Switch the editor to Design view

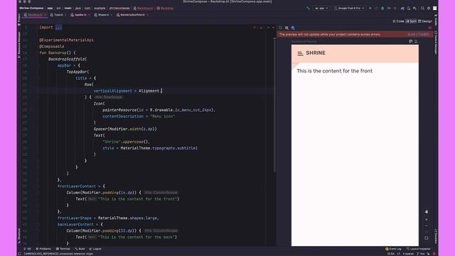[x=425, y=21]
